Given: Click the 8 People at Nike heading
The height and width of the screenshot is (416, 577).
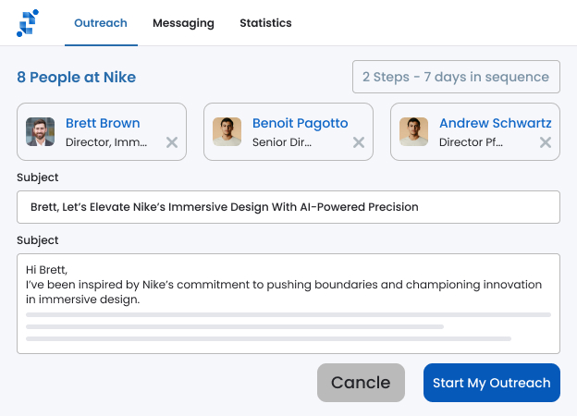Looking at the screenshot, I should point(76,78).
